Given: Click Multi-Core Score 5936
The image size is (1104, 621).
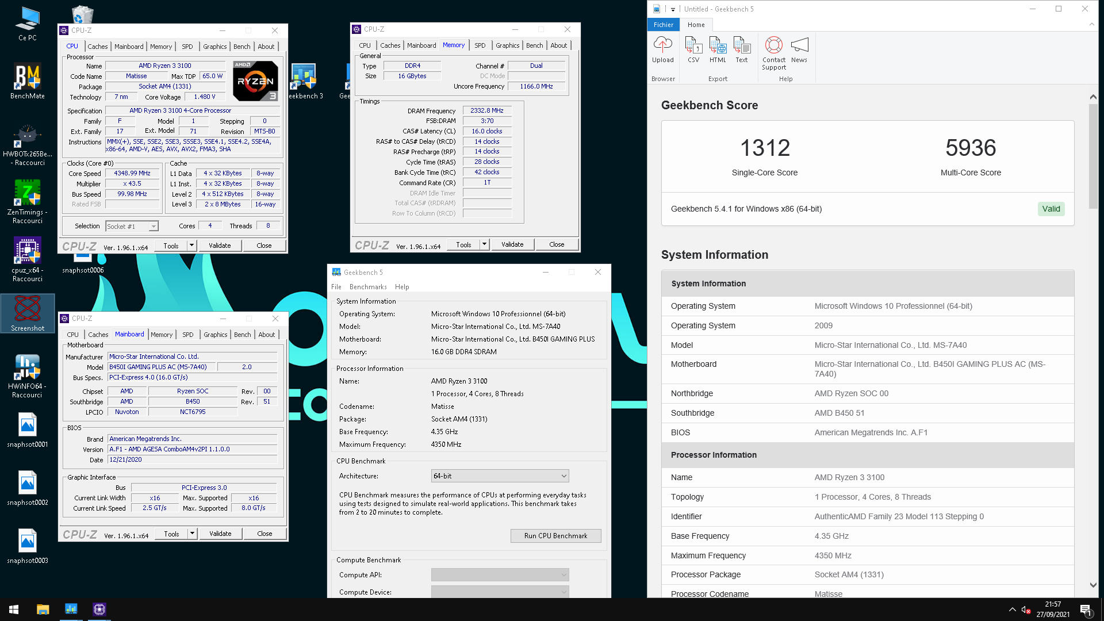Looking at the screenshot, I should point(971,148).
